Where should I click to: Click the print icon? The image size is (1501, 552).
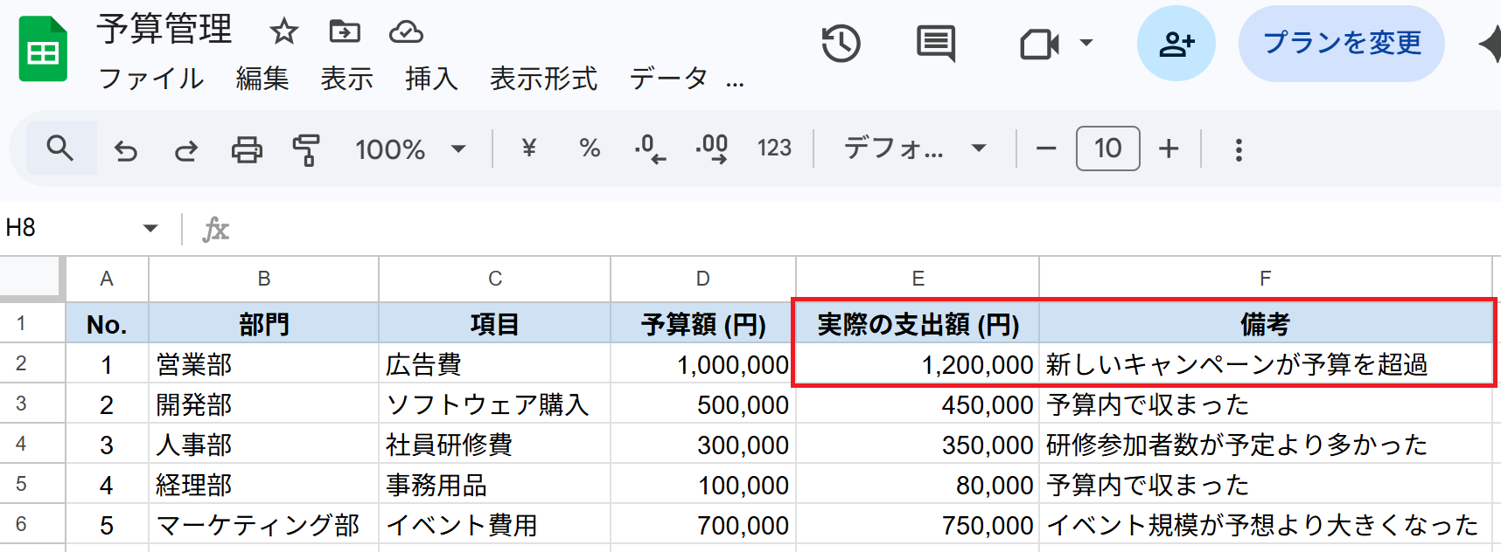[x=247, y=150]
